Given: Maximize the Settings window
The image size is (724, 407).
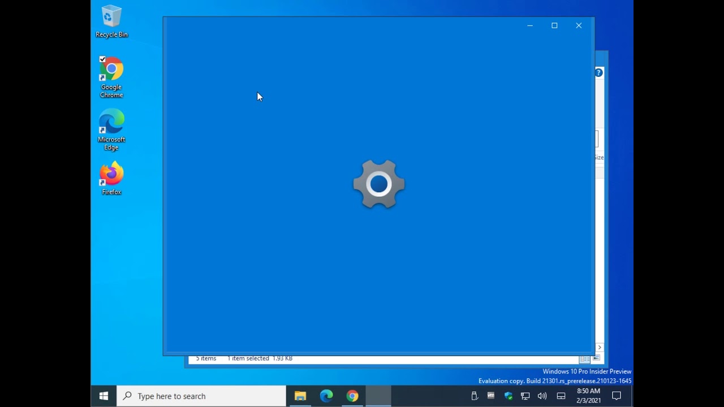Looking at the screenshot, I should (x=554, y=25).
